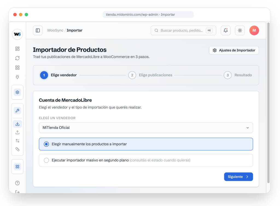Click the ELEGÍ UN VENDEDOR label
The width and height of the screenshot is (280, 206).
(57, 118)
